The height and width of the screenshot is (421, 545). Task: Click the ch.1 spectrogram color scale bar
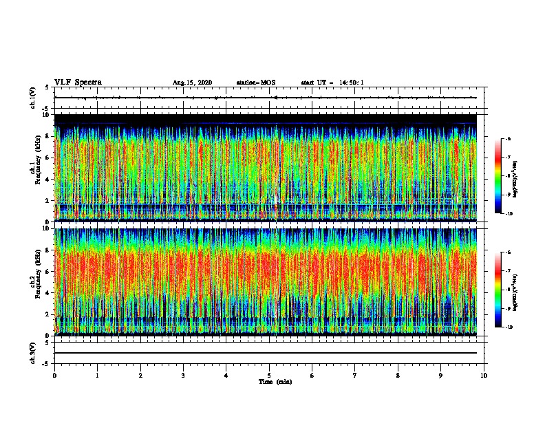click(498, 176)
